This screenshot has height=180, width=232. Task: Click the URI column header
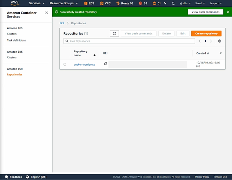click(105, 53)
